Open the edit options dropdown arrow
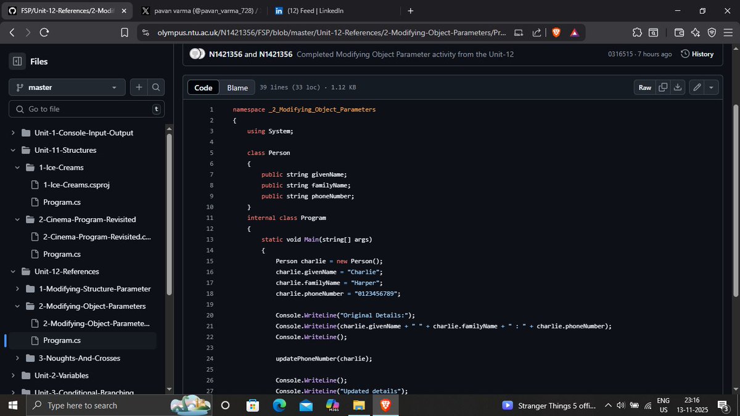740x416 pixels. 712,87
